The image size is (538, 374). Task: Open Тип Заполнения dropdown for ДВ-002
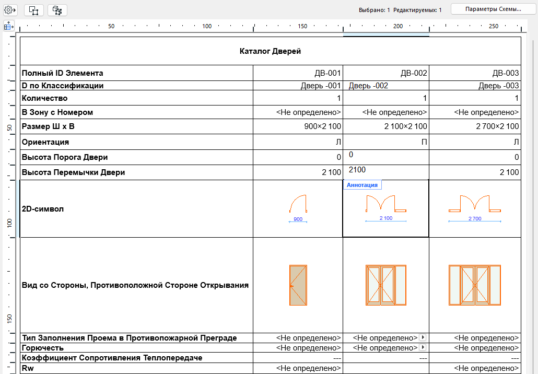423,337
